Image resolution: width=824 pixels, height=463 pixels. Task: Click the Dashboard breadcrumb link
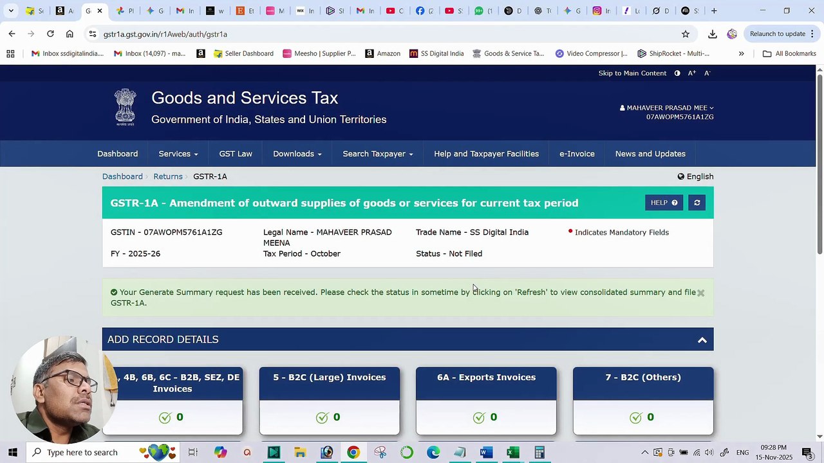(x=122, y=176)
